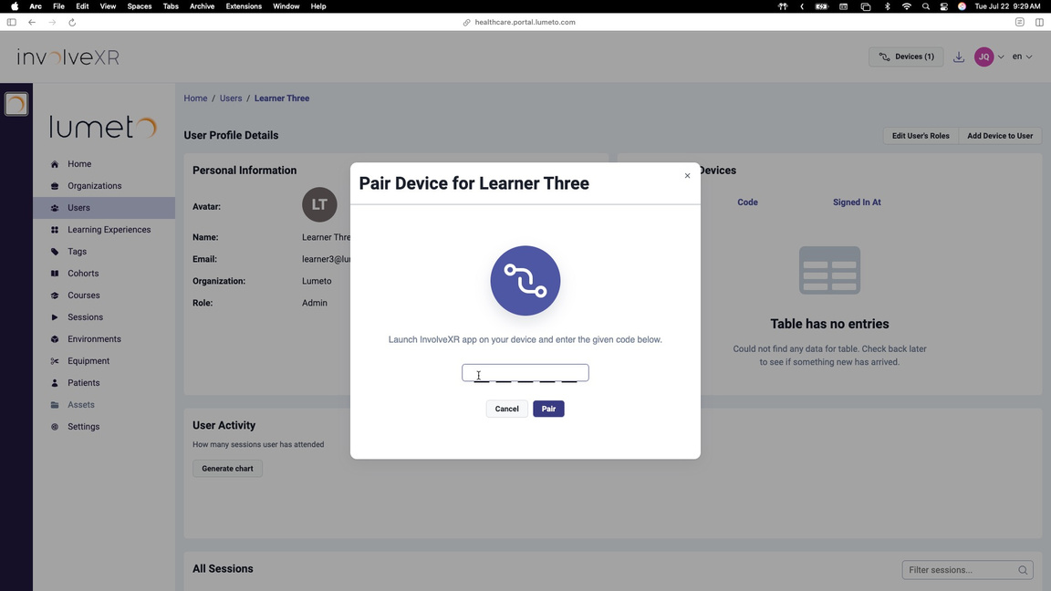Screen dimensions: 1051x591
Task: Click the Organizations icon in the sidebar
Action: click(x=55, y=186)
